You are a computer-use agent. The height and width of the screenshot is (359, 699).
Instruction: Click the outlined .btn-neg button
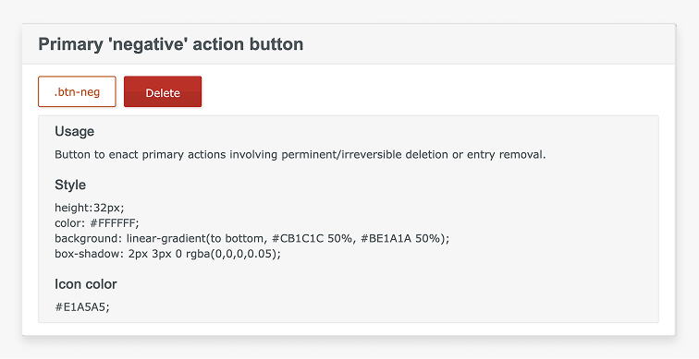(77, 91)
